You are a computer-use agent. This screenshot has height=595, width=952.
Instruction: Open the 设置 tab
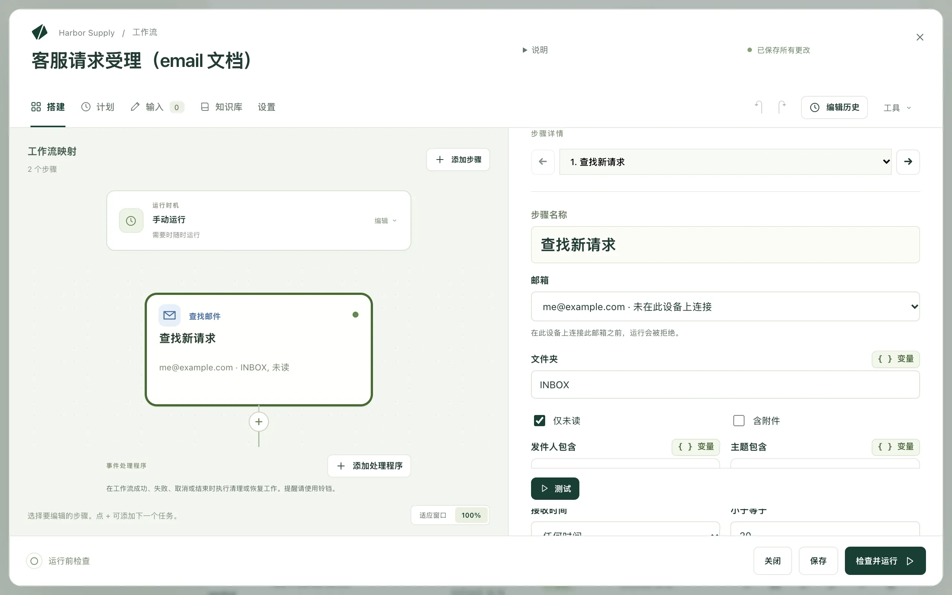click(x=266, y=107)
